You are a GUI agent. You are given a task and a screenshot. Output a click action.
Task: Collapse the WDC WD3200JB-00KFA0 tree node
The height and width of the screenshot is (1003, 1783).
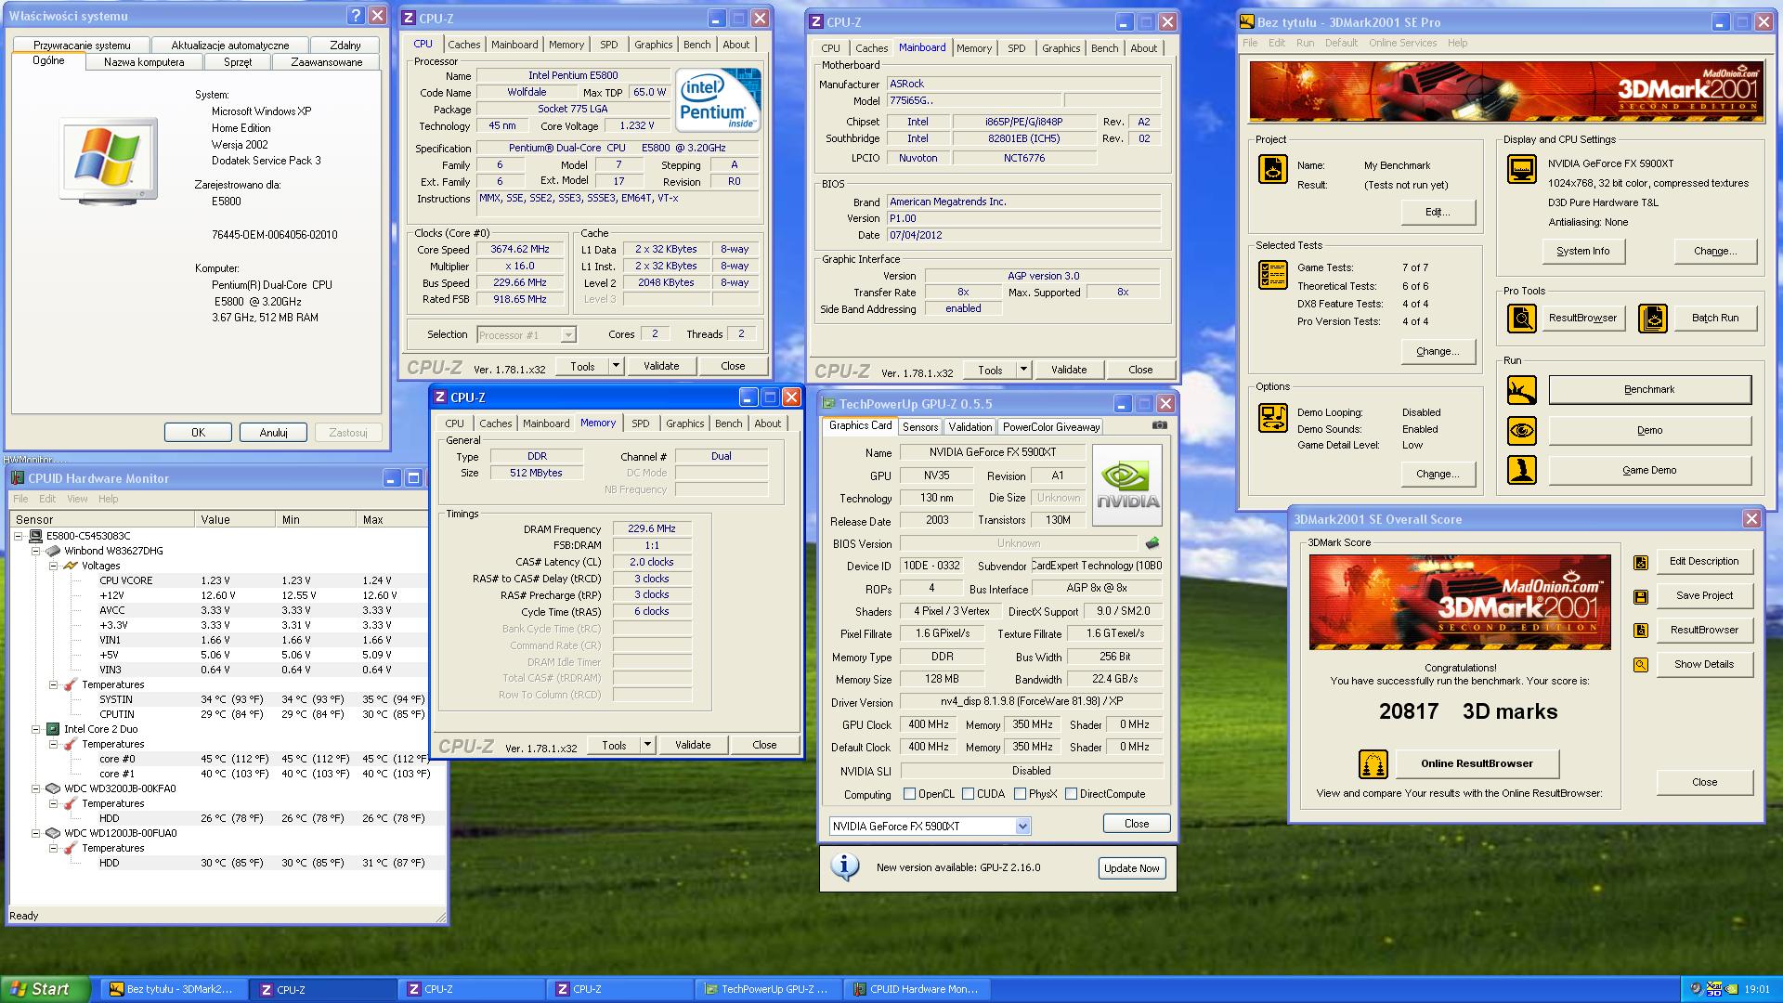(36, 788)
